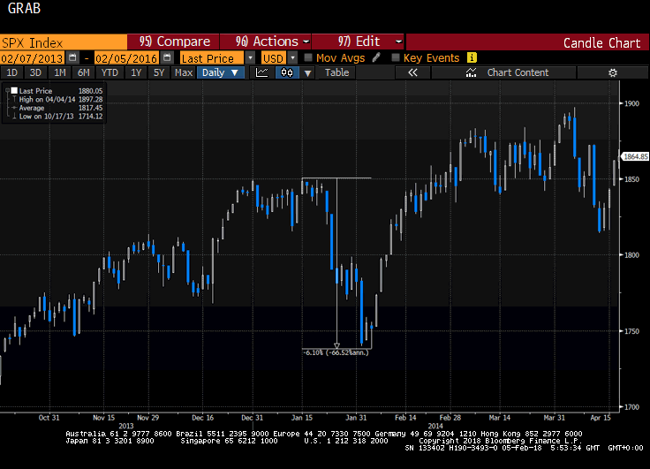Select the line chart type icon
Image resolution: width=650 pixels, height=469 pixels.
(x=262, y=72)
